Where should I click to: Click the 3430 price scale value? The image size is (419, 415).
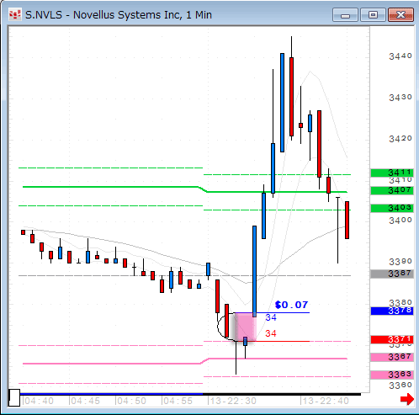(x=400, y=98)
